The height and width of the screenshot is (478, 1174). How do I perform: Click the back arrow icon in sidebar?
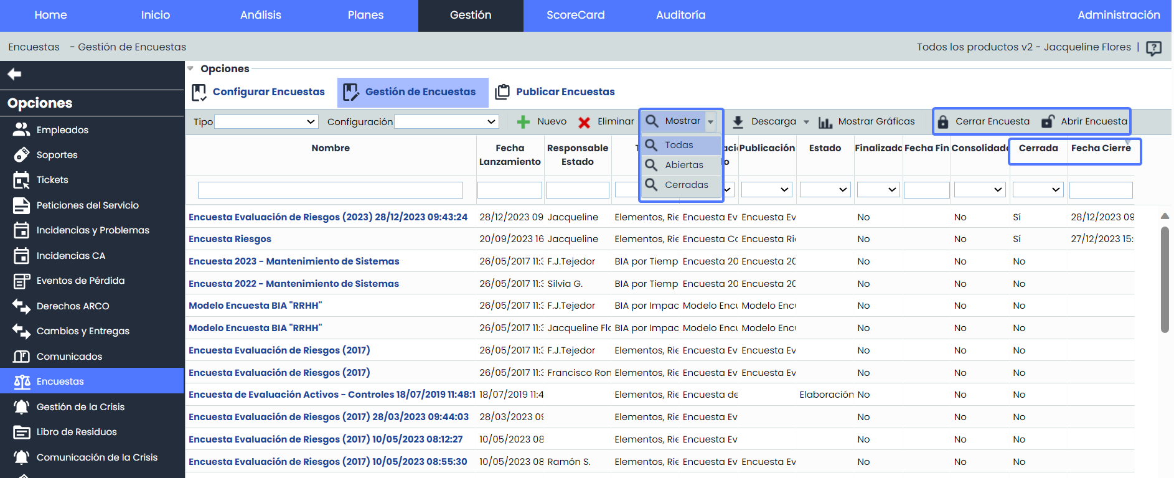(x=14, y=75)
